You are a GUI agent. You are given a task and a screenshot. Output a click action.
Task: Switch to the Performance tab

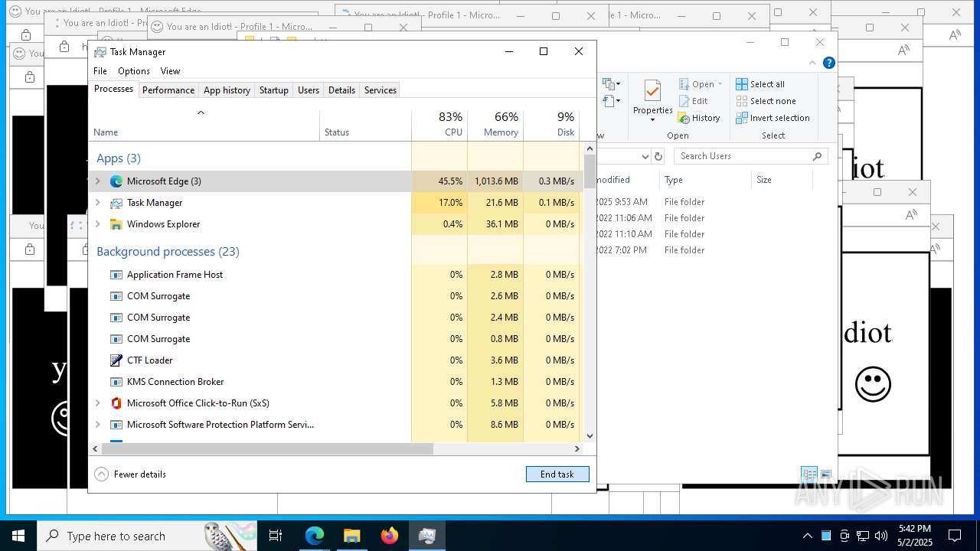coord(168,90)
